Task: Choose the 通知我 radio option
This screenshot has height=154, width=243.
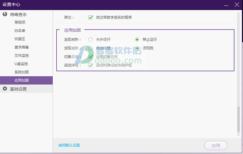Action: click(137, 48)
